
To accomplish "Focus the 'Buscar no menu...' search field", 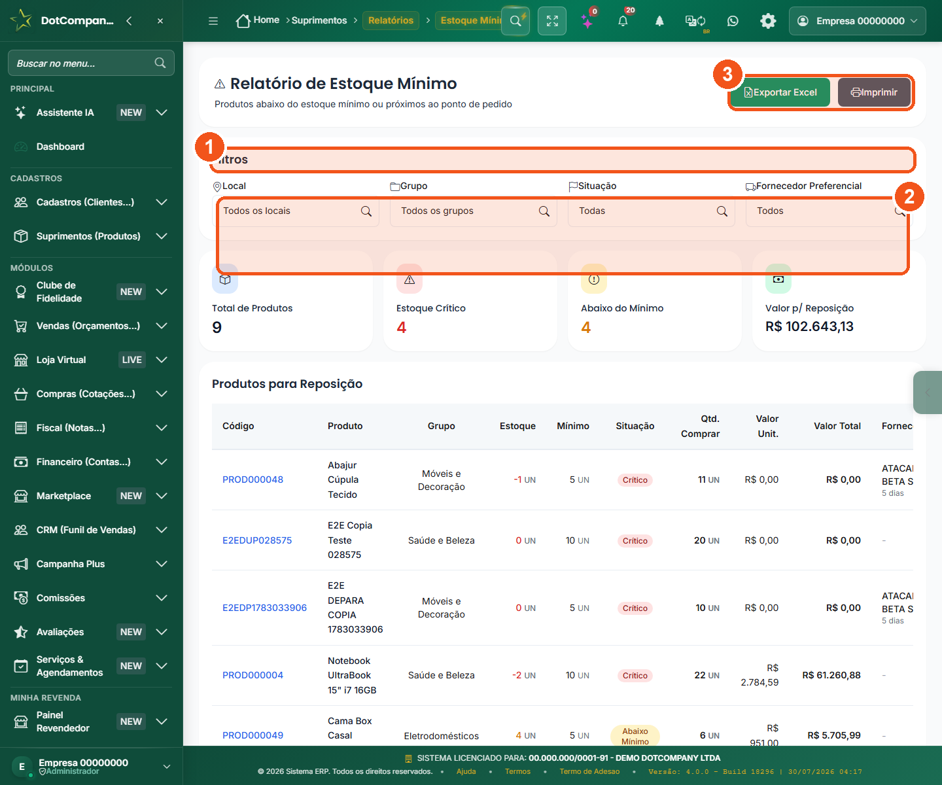I will (91, 63).
